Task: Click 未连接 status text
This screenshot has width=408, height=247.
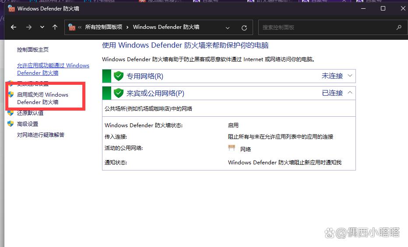Action: click(x=332, y=76)
